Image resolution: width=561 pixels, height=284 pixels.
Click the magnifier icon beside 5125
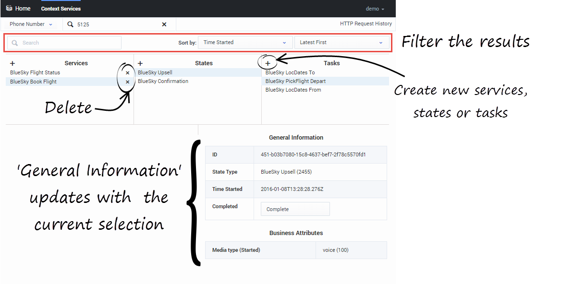[x=71, y=24]
